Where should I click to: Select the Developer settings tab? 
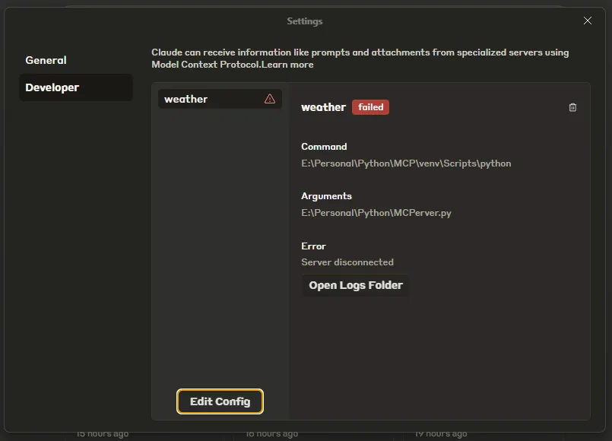click(x=76, y=87)
